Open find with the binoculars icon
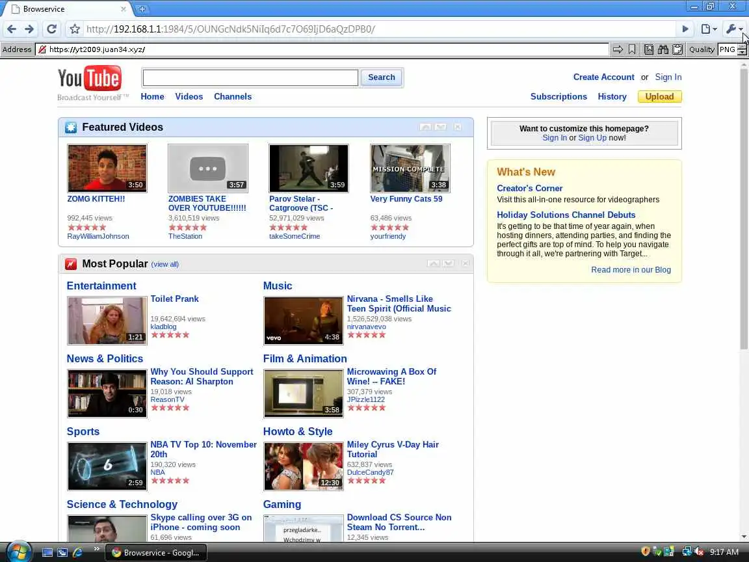The width and height of the screenshot is (749, 562). (x=663, y=49)
